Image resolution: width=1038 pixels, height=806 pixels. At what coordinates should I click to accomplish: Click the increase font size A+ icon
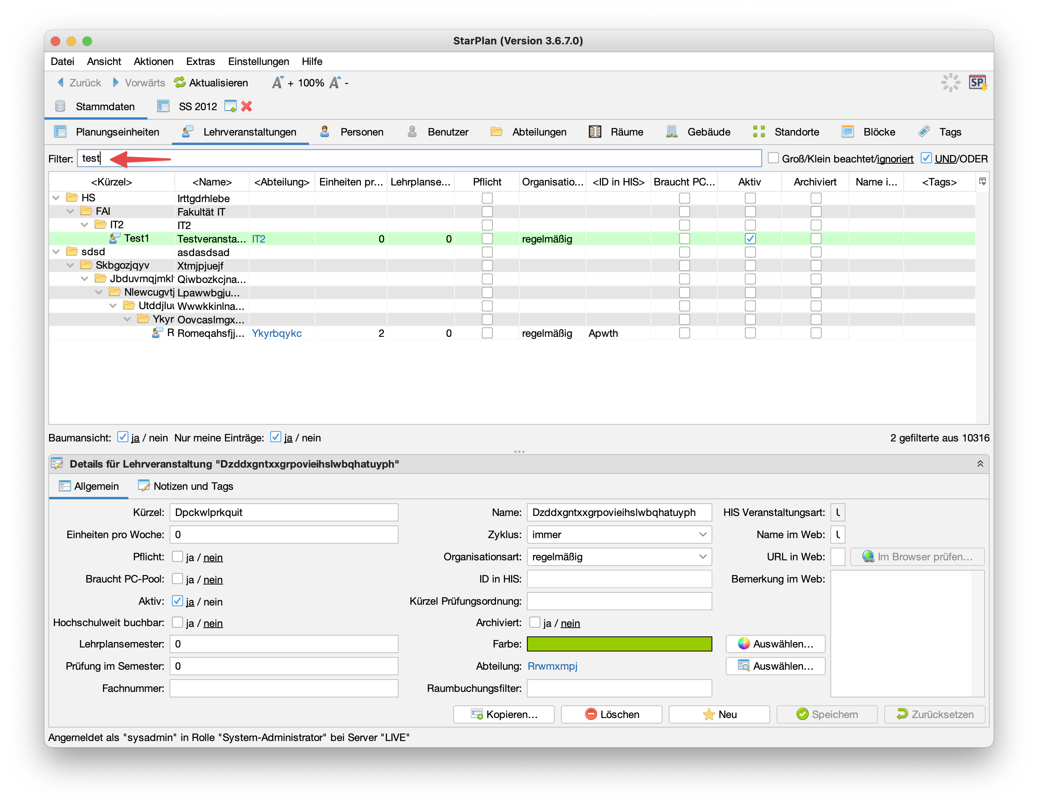(x=278, y=83)
